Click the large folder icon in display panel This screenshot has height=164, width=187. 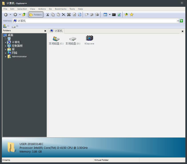(x=11, y=147)
